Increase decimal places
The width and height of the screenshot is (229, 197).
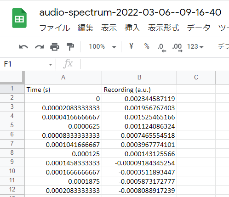(177, 48)
